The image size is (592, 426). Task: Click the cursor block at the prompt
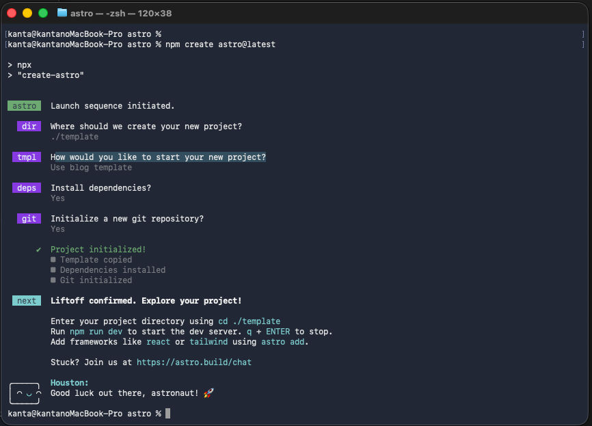[x=167, y=414]
